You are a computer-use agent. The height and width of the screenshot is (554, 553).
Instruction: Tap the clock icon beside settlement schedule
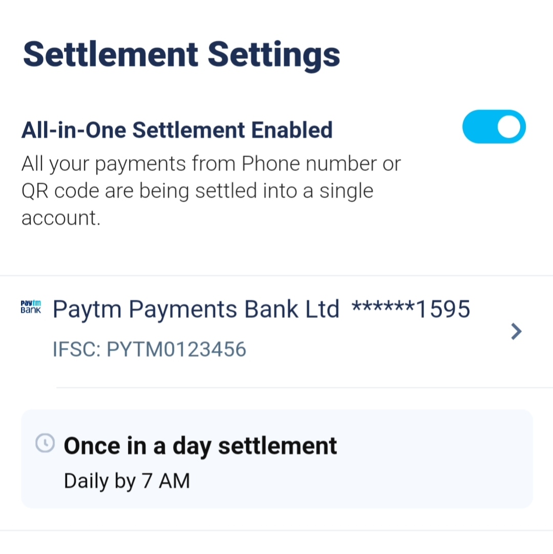click(x=45, y=443)
